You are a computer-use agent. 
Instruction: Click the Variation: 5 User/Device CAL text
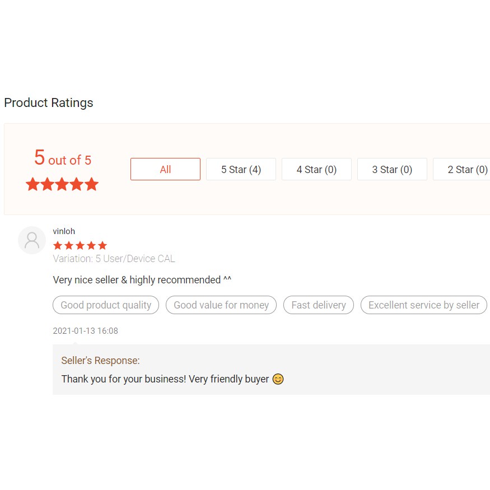pyautogui.click(x=114, y=259)
